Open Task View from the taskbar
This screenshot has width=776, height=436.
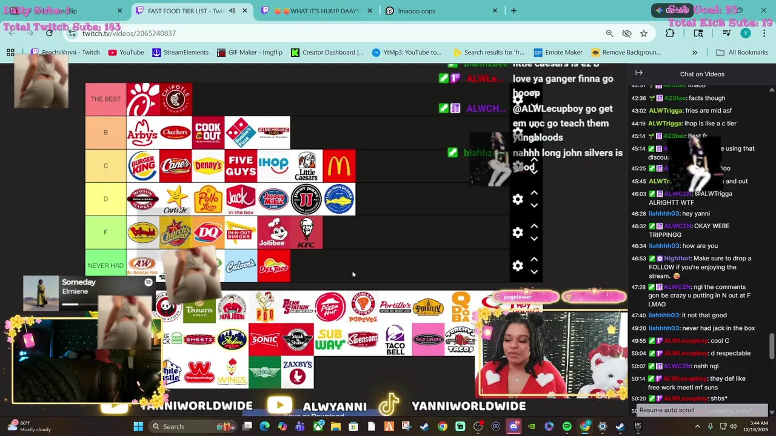click(247, 426)
